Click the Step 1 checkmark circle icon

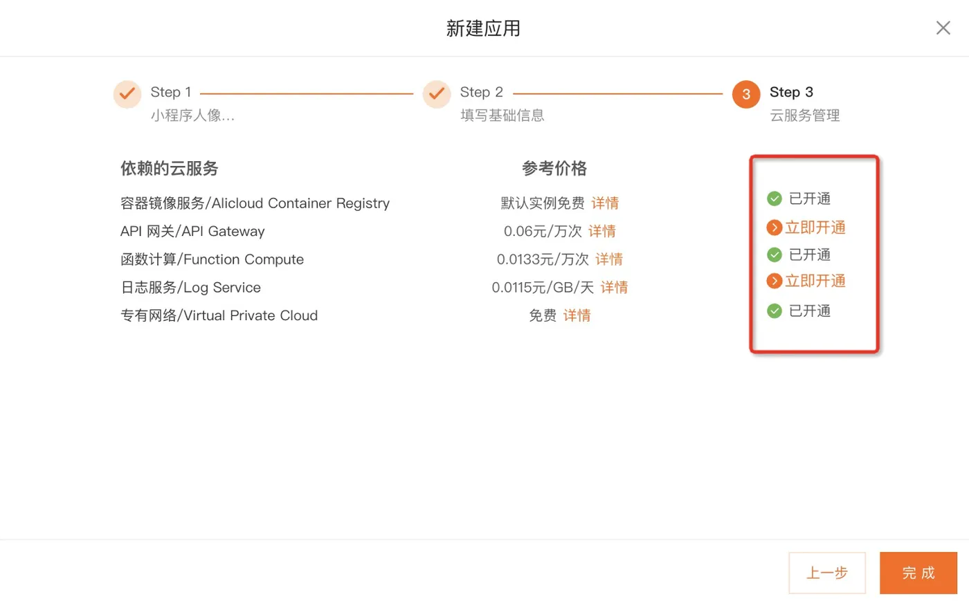coord(127,94)
